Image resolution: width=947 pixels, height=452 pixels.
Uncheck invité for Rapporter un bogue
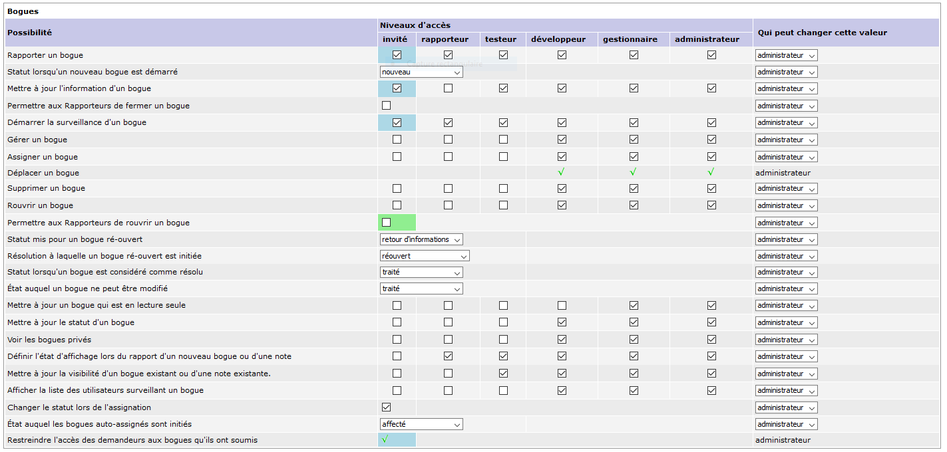[x=397, y=55]
